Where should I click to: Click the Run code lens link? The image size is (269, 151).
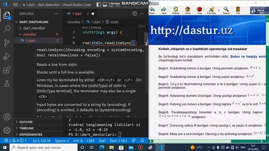coord(85,27)
